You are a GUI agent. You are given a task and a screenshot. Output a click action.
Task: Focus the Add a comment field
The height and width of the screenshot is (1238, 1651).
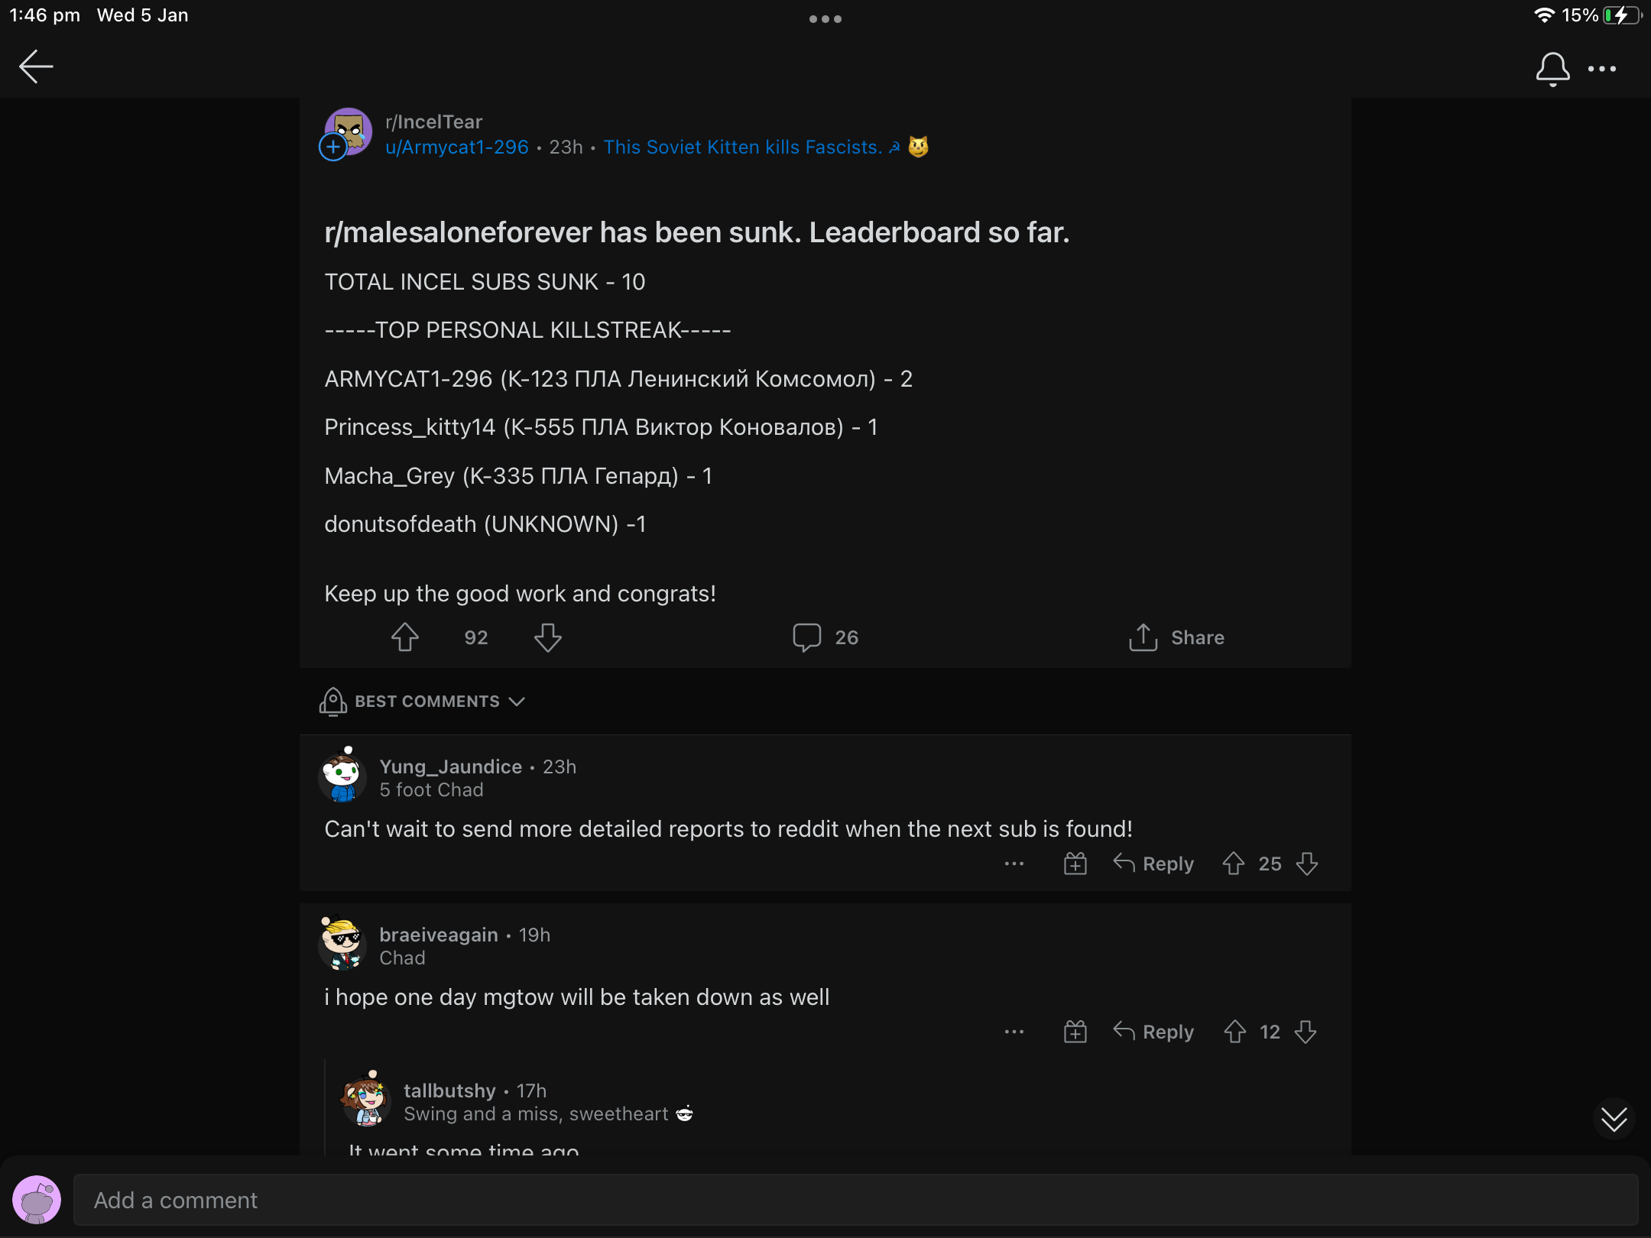tap(856, 1200)
